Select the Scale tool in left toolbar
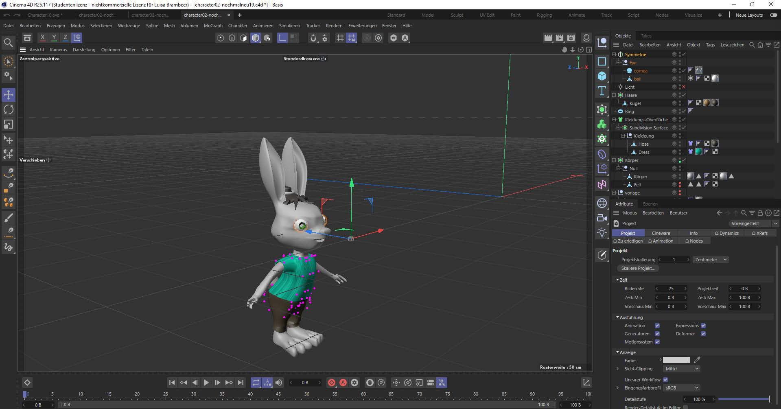Viewport: 781px width, 409px height. click(9, 124)
